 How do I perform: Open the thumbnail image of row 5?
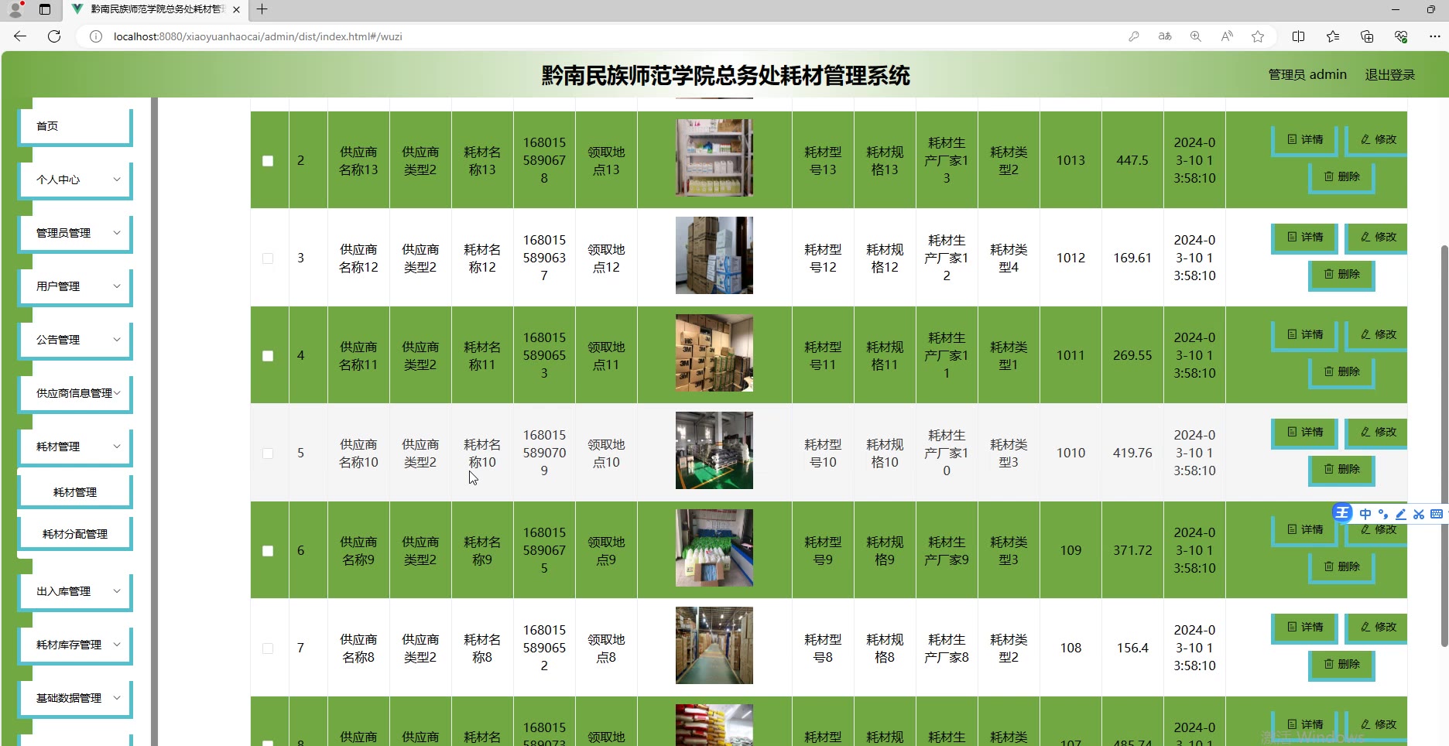tap(714, 450)
